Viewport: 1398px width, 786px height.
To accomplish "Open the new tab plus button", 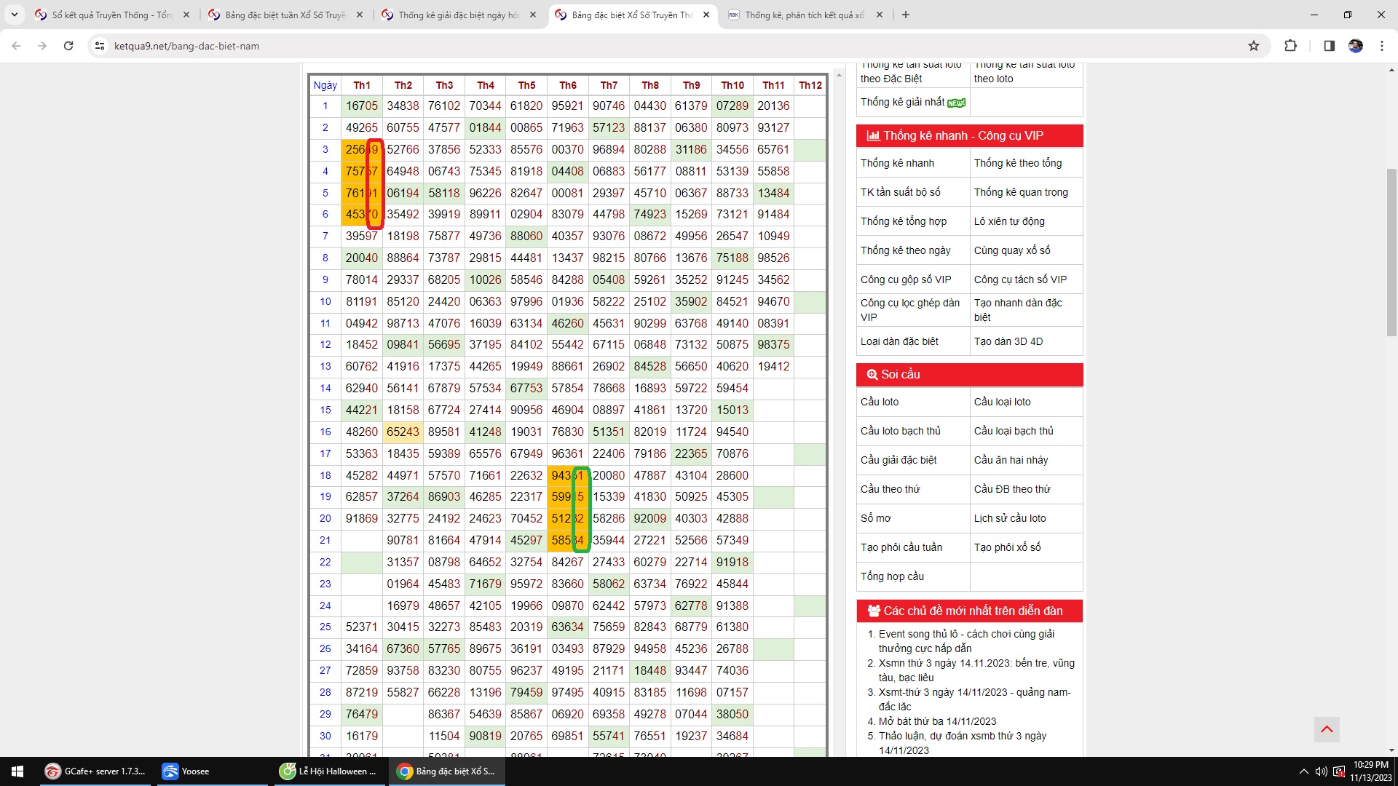I will click(906, 15).
